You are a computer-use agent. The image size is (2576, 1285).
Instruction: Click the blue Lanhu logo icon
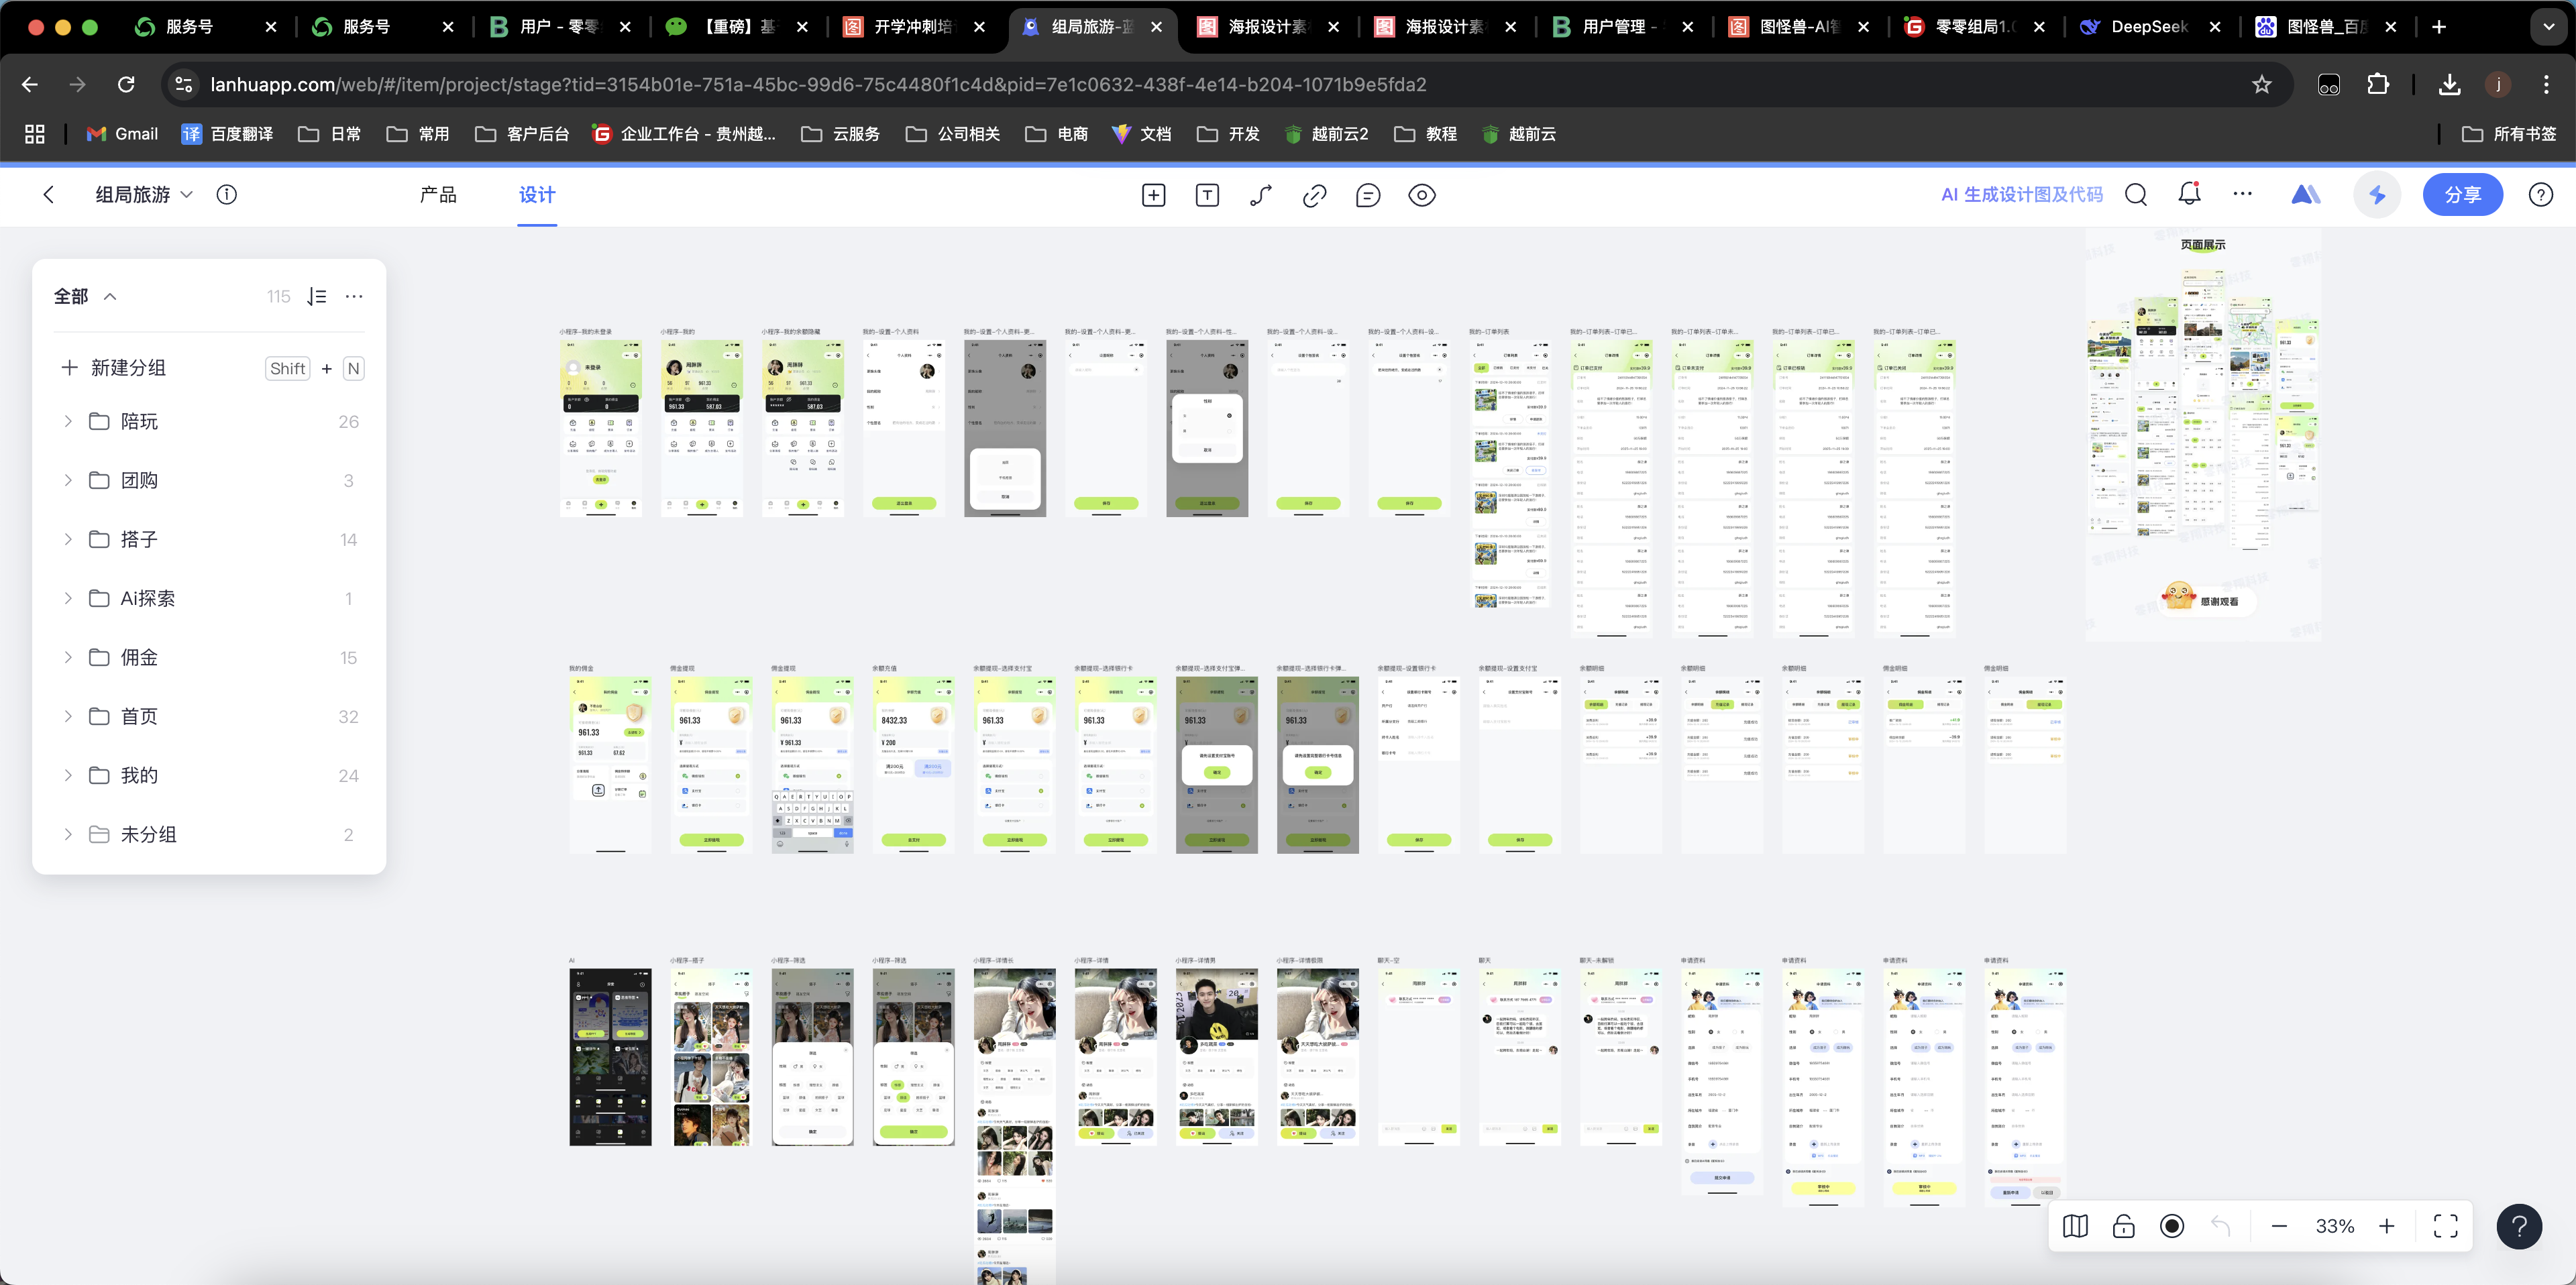click(x=2305, y=194)
